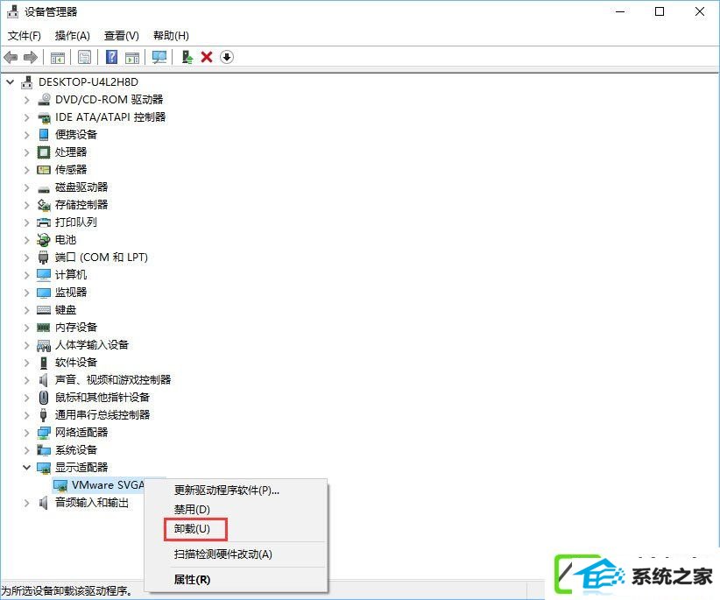The width and height of the screenshot is (720, 600).
Task: Expand the 软件设备 category
Action: click(26, 363)
